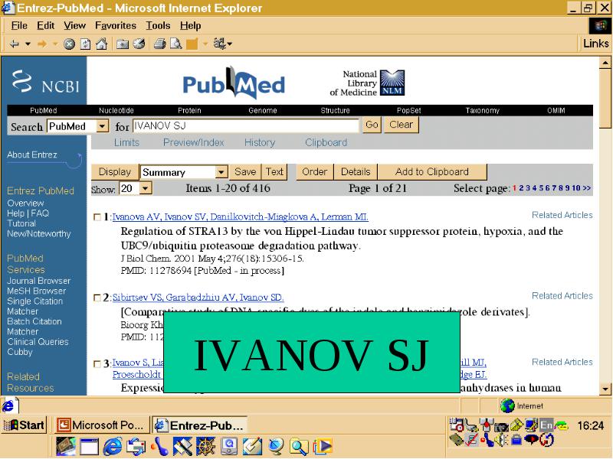
Task: Click in the search field containing IVANOV SJ
Action: pyautogui.click(x=245, y=125)
